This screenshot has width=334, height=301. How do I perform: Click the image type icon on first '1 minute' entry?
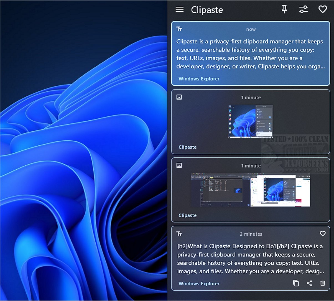tap(179, 97)
